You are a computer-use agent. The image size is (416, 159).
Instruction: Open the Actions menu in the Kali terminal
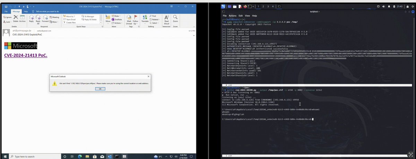pos(232,16)
